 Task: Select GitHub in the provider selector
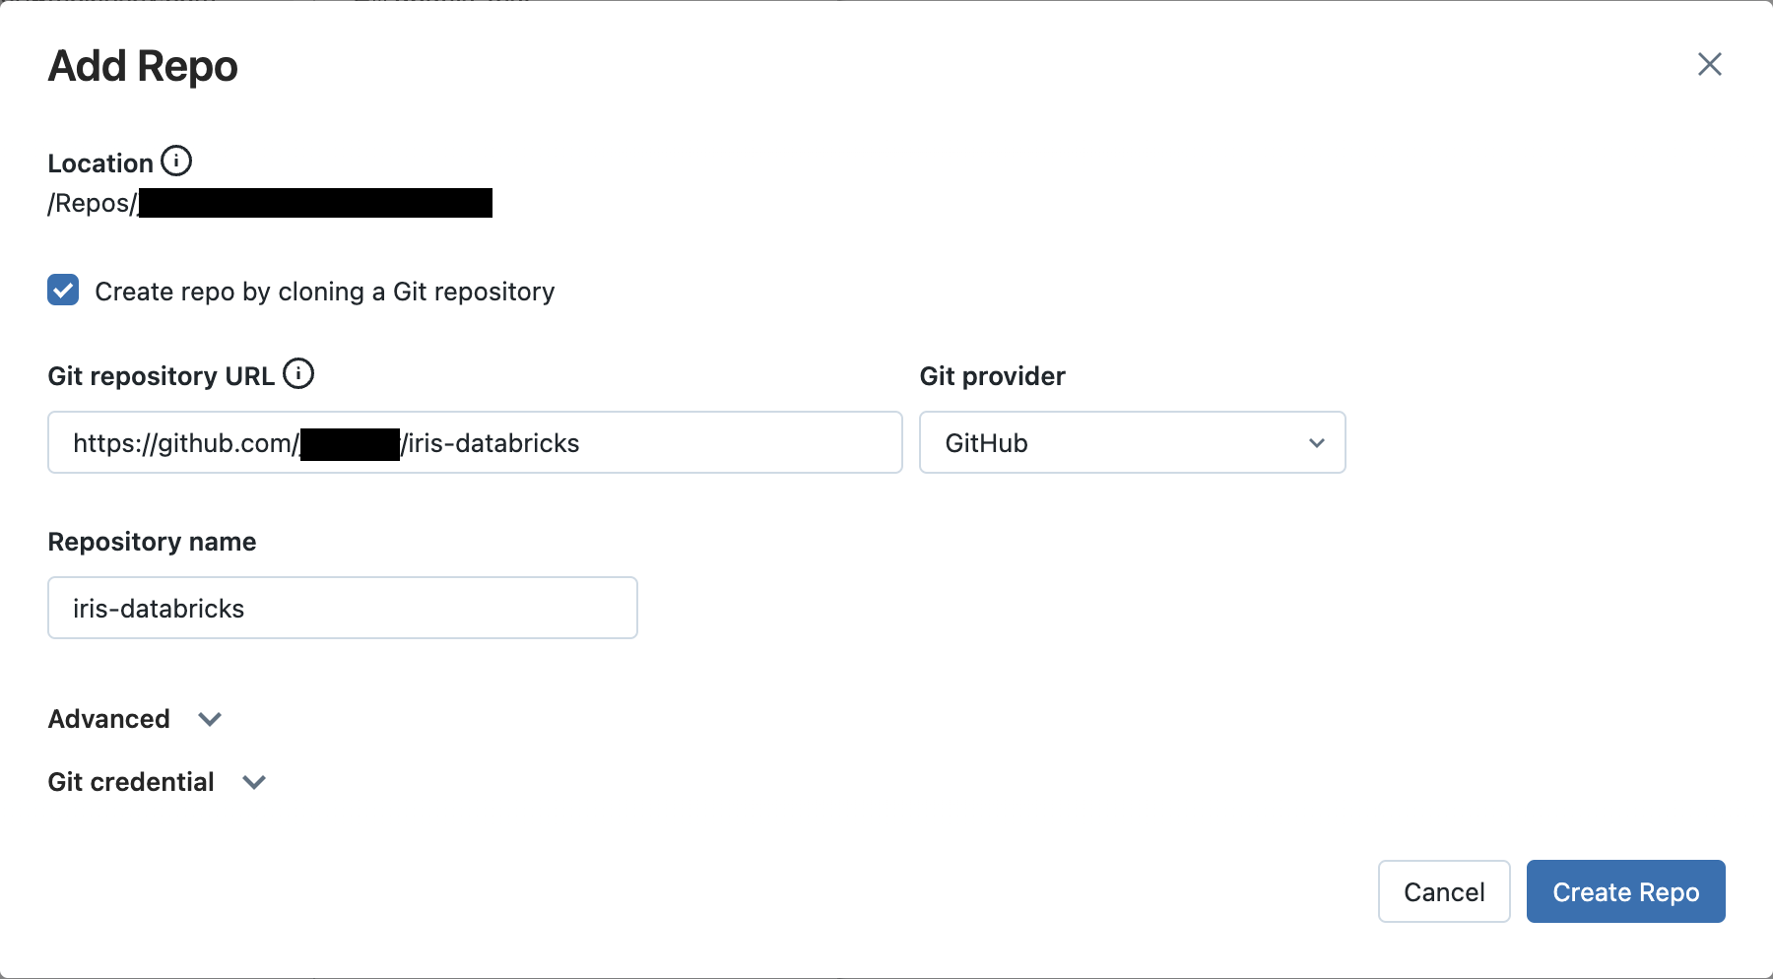1131,443
